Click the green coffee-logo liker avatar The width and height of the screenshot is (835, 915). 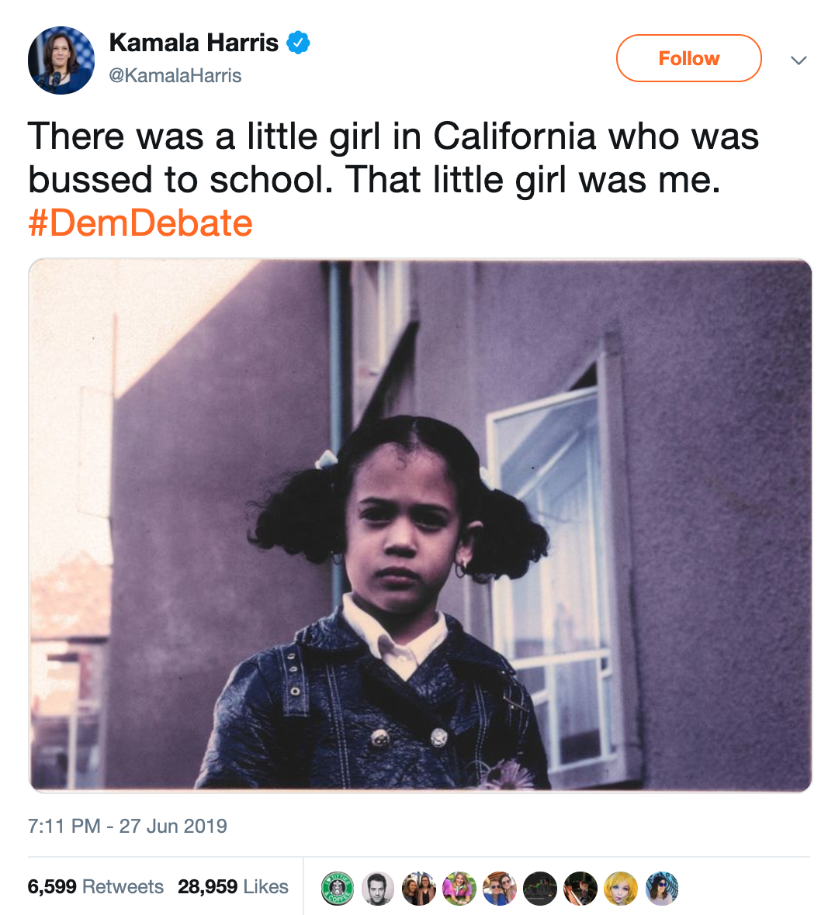tap(338, 889)
